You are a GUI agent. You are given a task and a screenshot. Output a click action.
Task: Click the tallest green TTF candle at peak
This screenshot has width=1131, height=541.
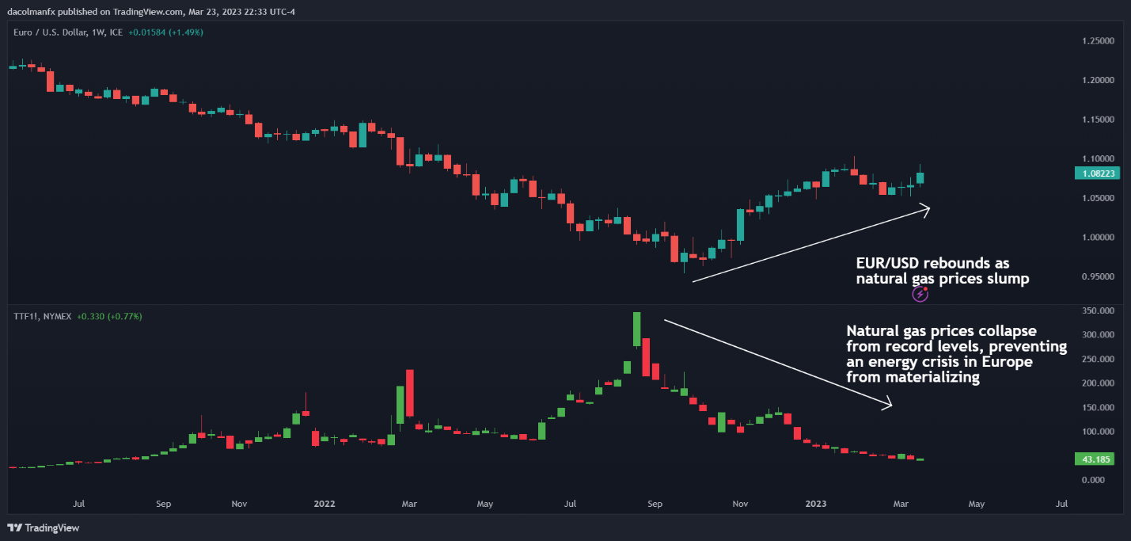[636, 329]
